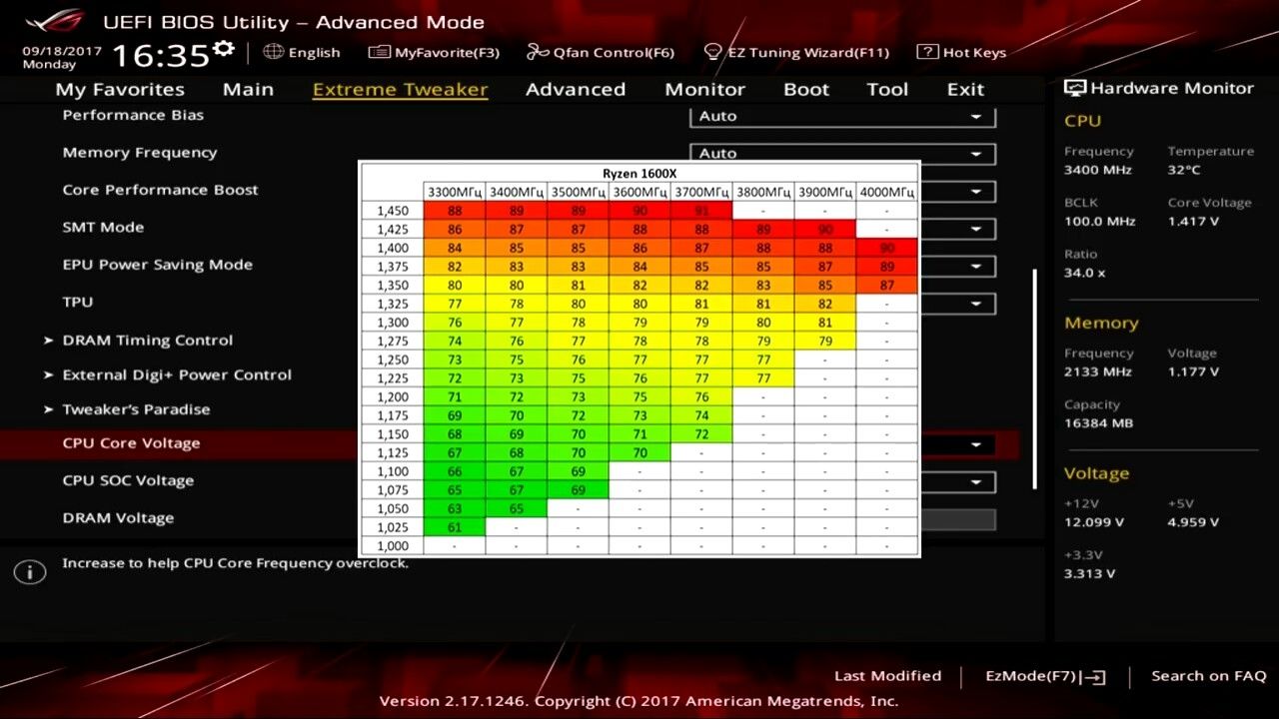
Task: Select the TPU label
Action: tap(77, 302)
